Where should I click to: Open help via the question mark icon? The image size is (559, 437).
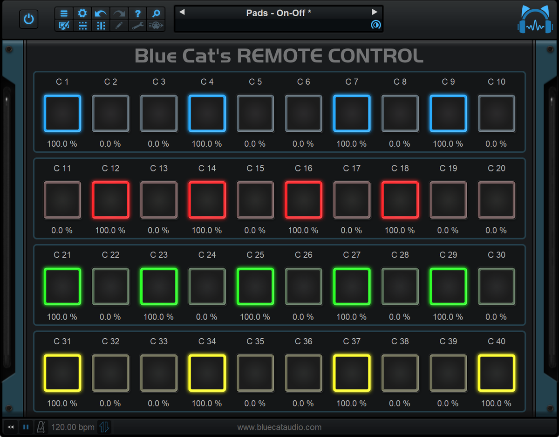pyautogui.click(x=137, y=13)
